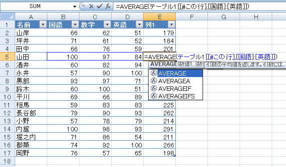Click cell containing 黒部
This screenshot has width=286, height=167.
(31, 81)
